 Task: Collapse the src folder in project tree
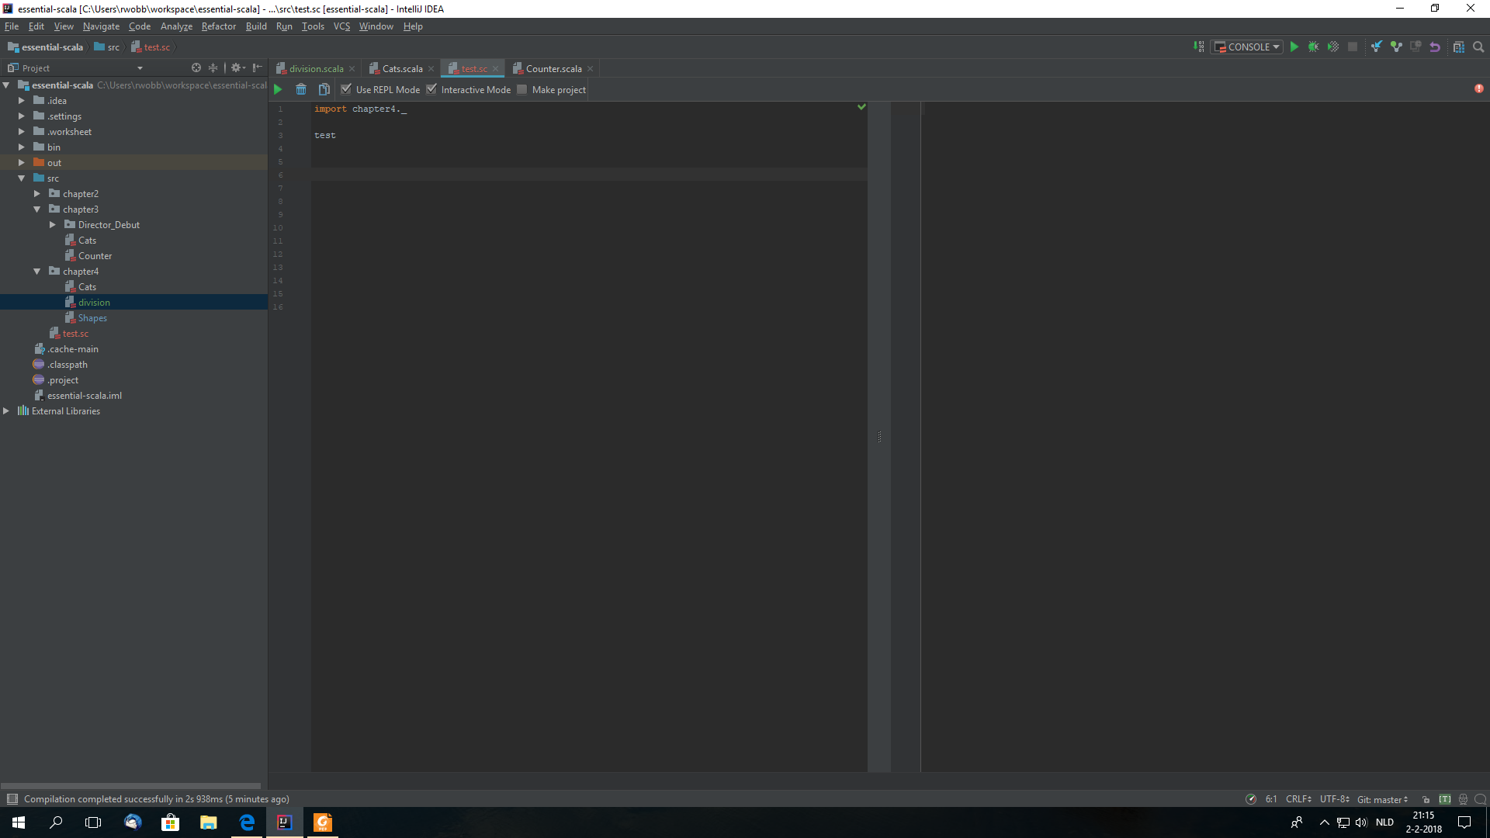(22, 178)
